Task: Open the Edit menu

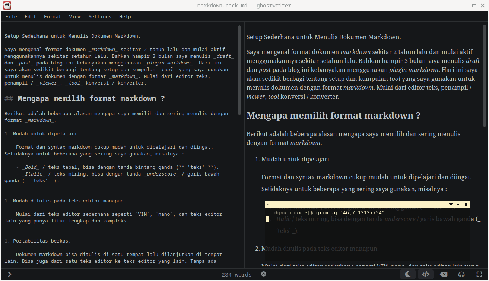Action: (x=30, y=16)
